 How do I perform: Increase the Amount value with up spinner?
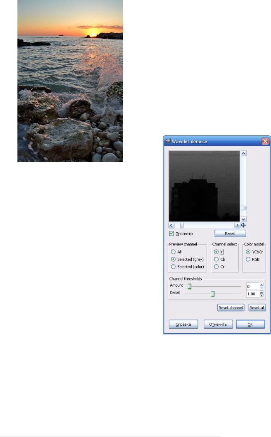click(x=261, y=285)
